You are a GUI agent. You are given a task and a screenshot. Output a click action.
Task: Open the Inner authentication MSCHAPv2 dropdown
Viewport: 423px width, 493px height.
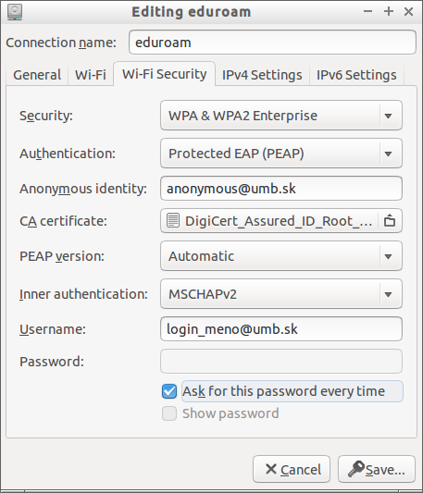point(281,294)
